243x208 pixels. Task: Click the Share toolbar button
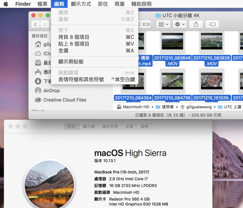(x=196, y=24)
